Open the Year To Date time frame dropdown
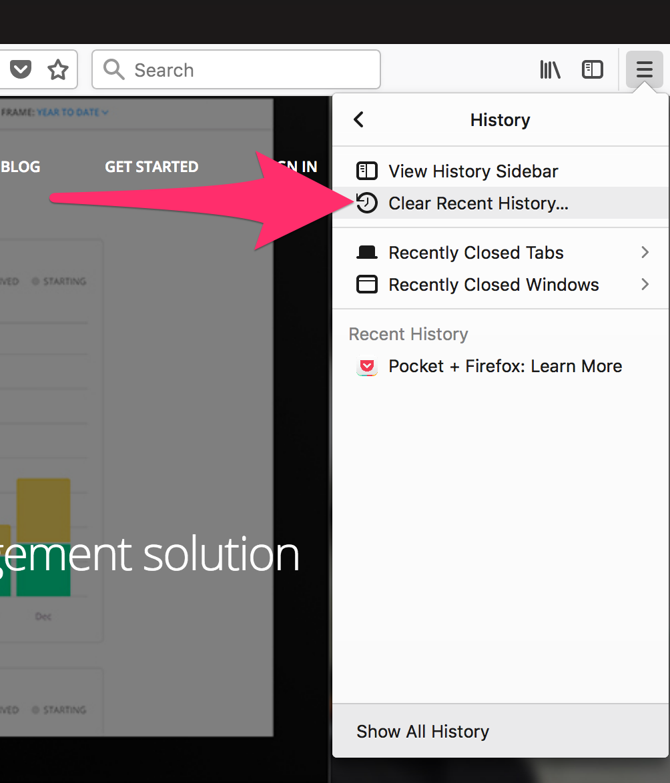 tap(72, 112)
